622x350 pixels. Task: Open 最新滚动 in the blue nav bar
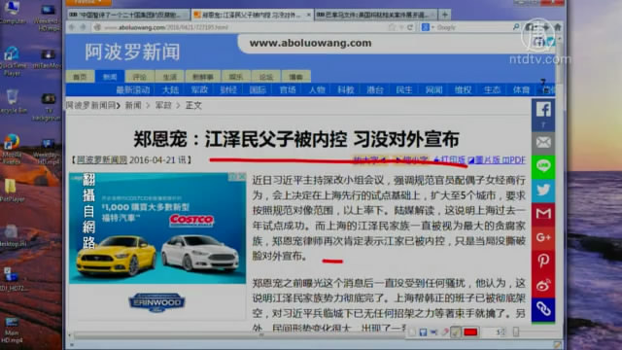click(x=133, y=89)
